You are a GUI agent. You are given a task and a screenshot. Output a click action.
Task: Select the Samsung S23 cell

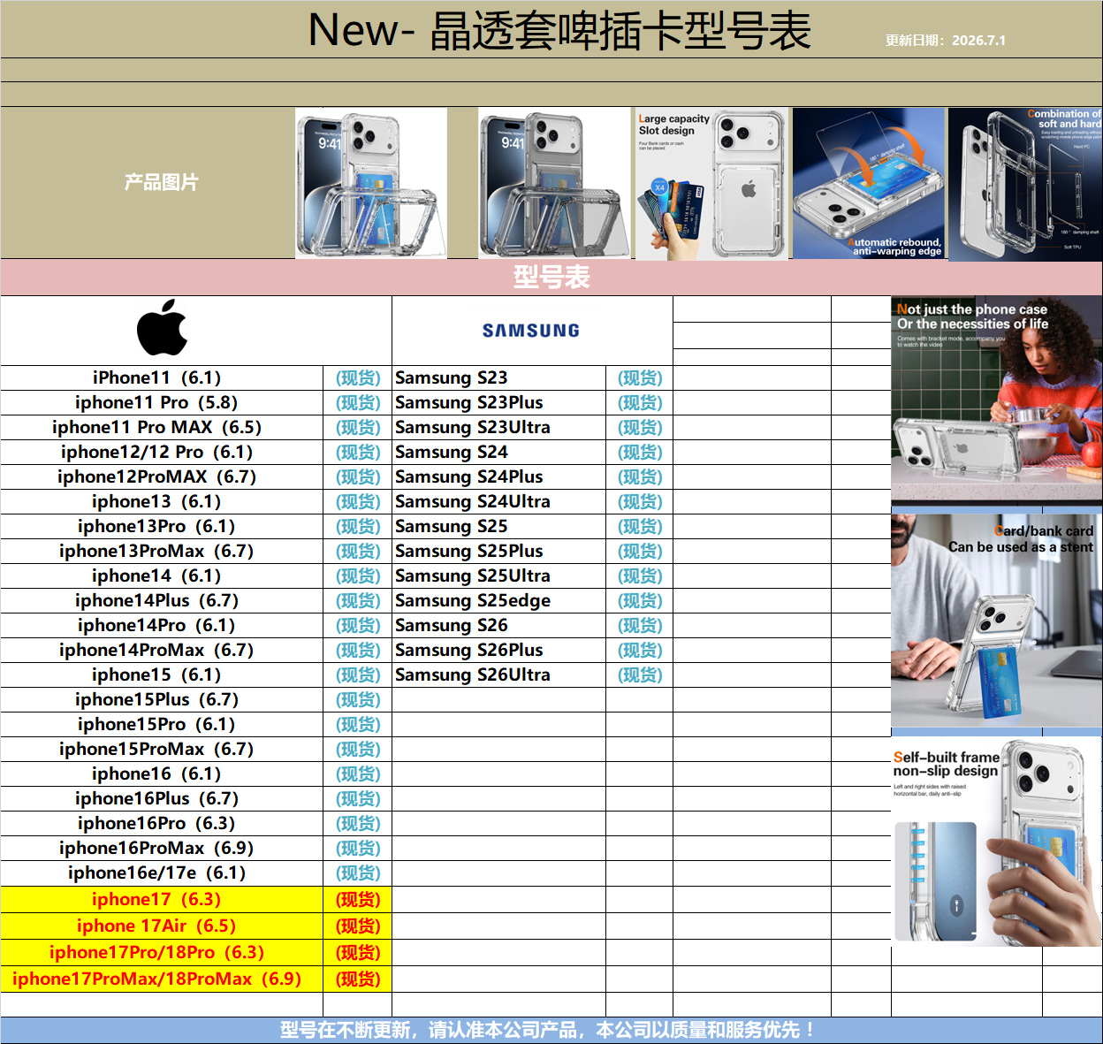[498, 378]
